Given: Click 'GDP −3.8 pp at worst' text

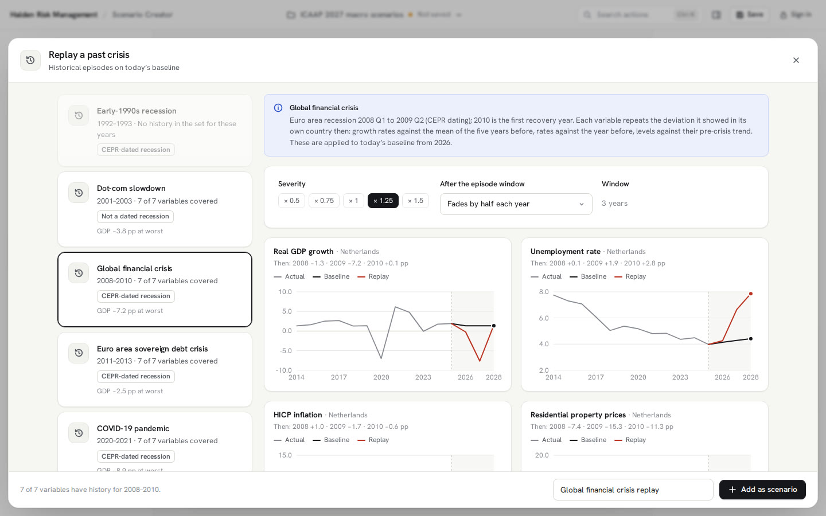Looking at the screenshot, I should (x=130, y=231).
